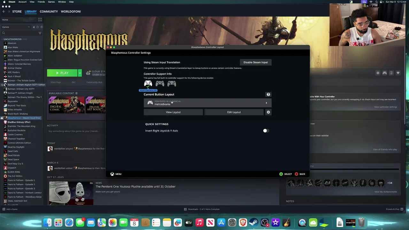The width and height of the screenshot is (409, 230).
Task: Click View My Achievements link
Action: click(386, 192)
